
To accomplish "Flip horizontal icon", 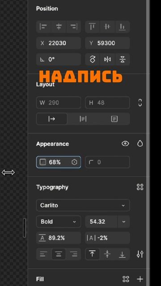I will click(x=107, y=59).
